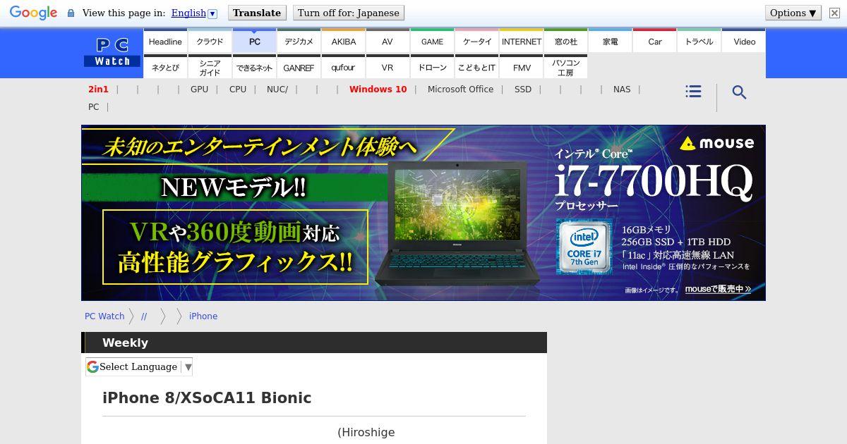
Task: Open the Microsoft Office topic link
Action: (x=460, y=90)
